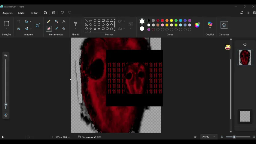
Task: Redo the last action
Action: (x=70, y=13)
